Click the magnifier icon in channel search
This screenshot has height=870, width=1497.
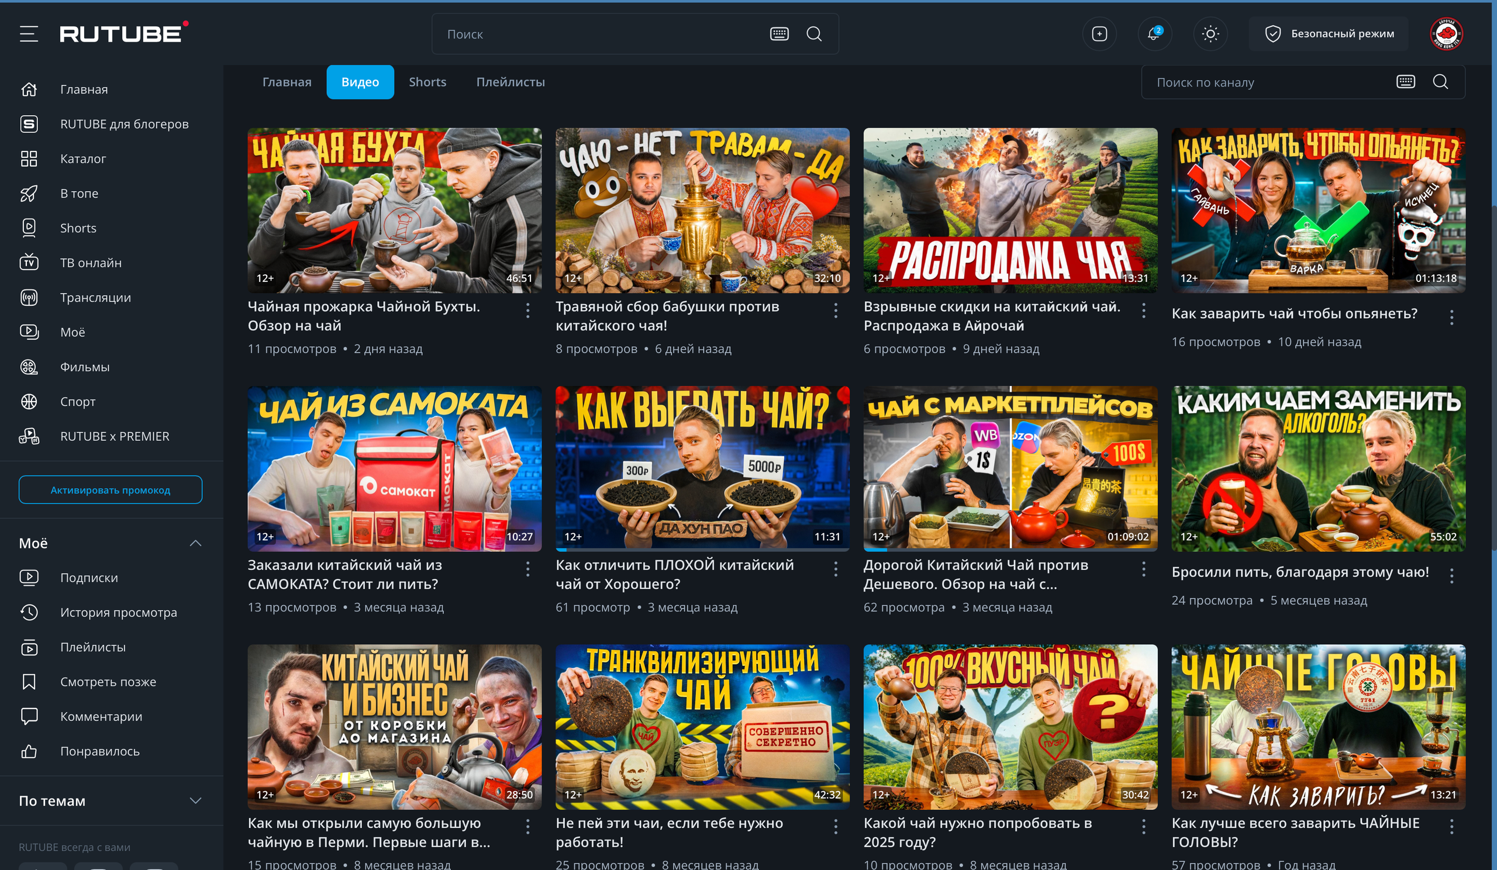[x=1440, y=82]
